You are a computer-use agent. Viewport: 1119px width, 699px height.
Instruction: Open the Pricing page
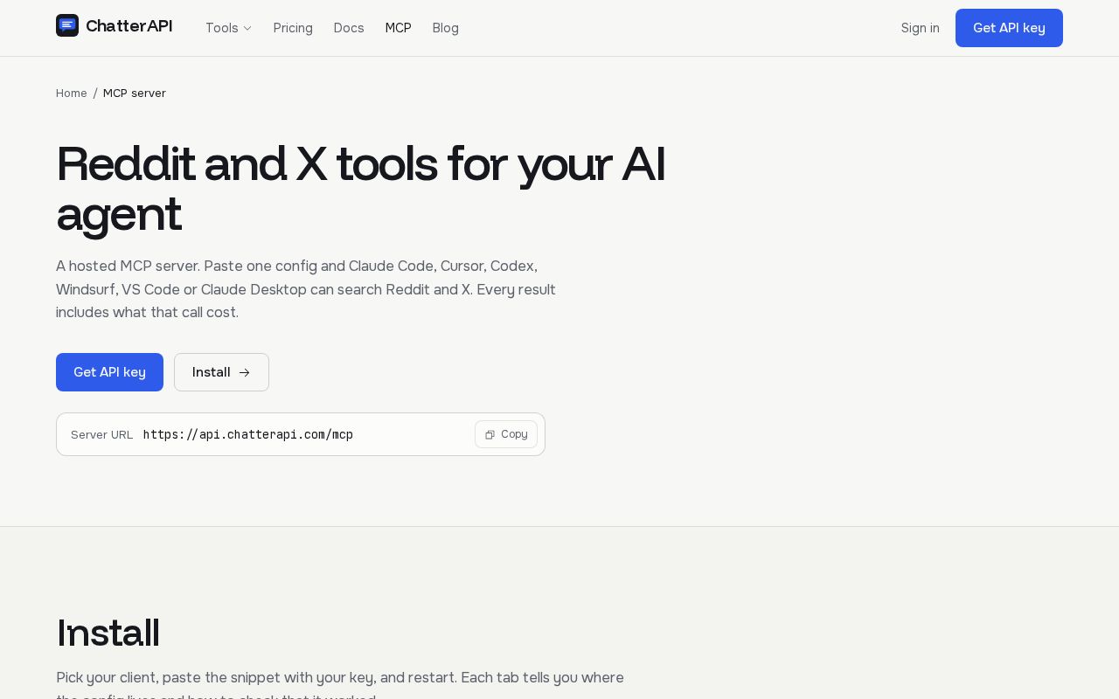pyautogui.click(x=293, y=28)
